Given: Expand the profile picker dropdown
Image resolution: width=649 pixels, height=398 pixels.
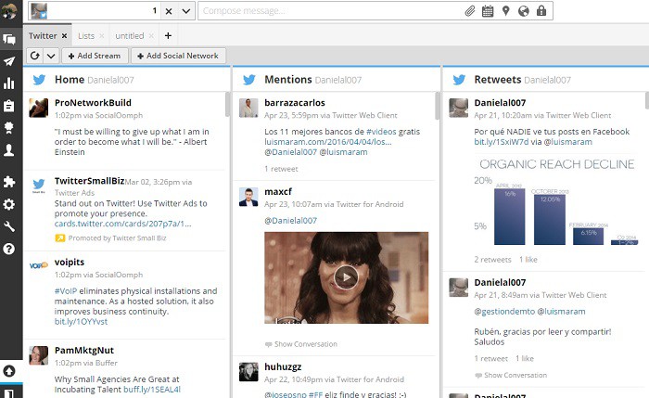Looking at the screenshot, I should [186, 11].
